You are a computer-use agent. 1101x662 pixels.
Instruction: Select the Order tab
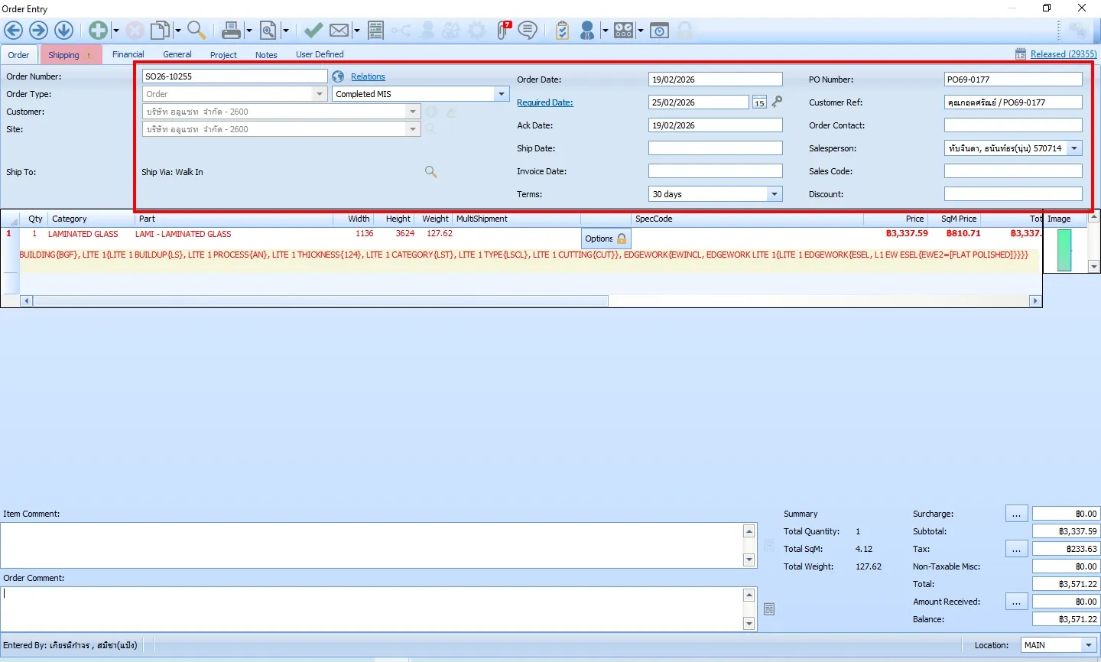[18, 55]
